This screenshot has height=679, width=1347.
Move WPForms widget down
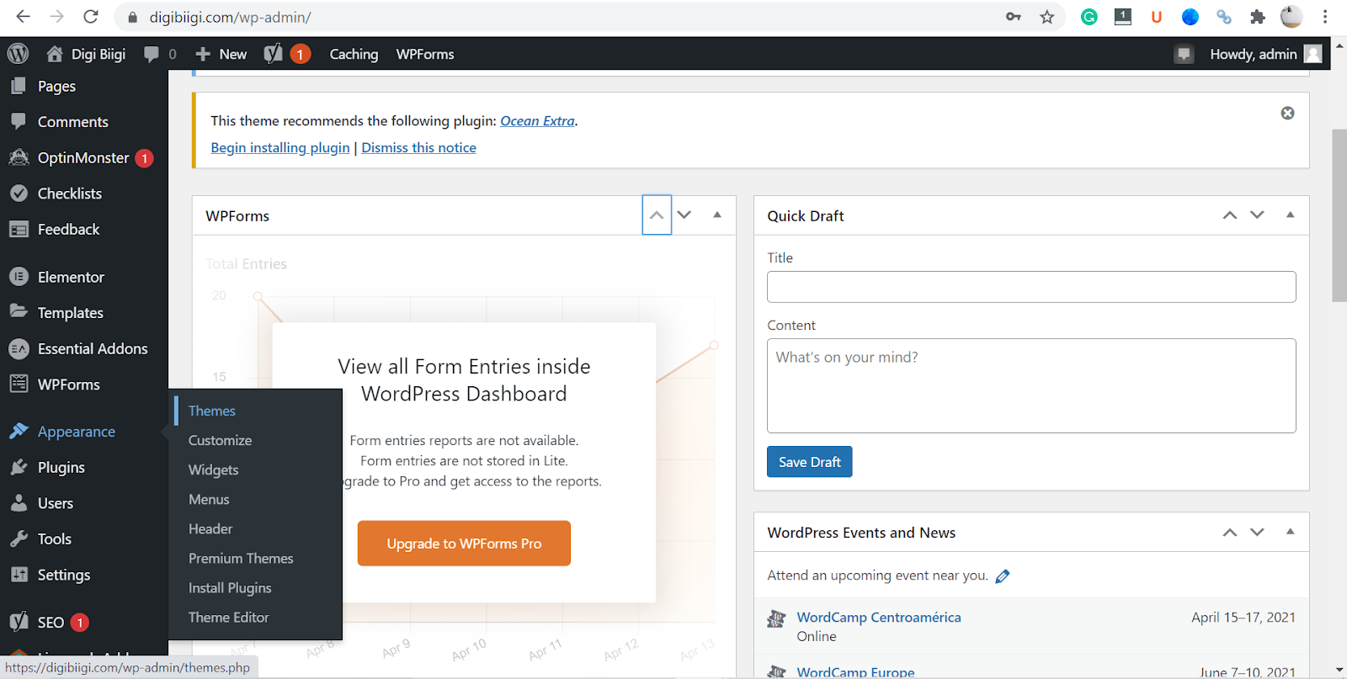(x=684, y=215)
